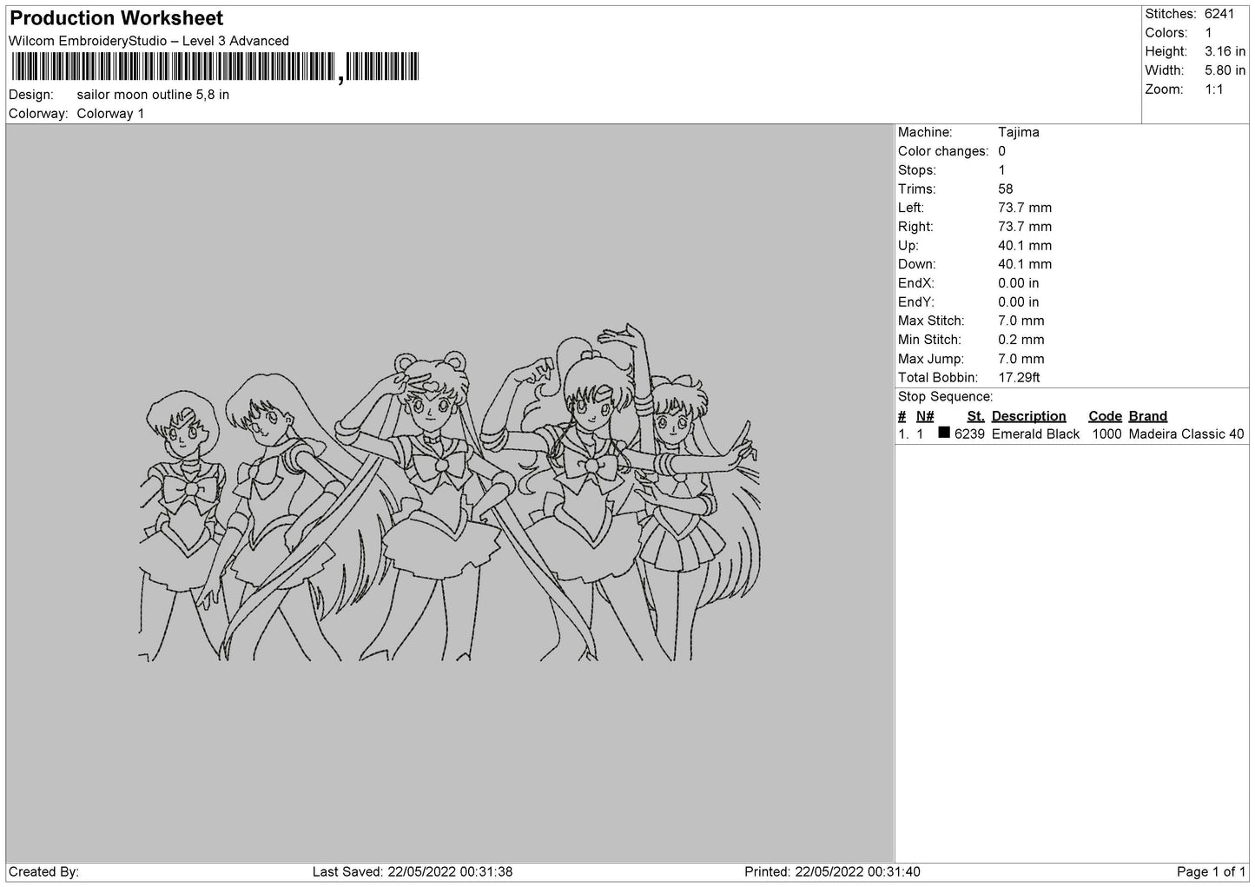Click the Last Saved timestamp

[x=414, y=871]
